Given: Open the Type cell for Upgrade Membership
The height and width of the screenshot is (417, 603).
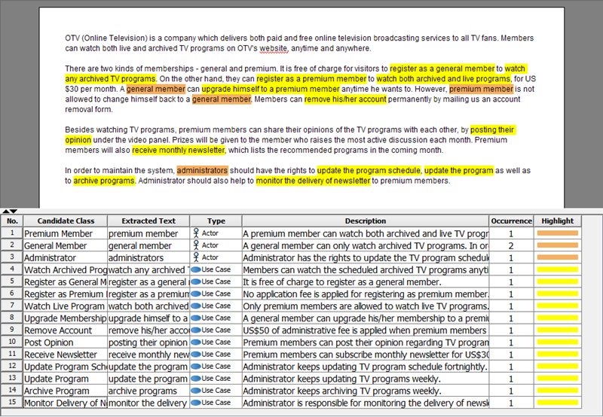Looking at the screenshot, I should (216, 318).
